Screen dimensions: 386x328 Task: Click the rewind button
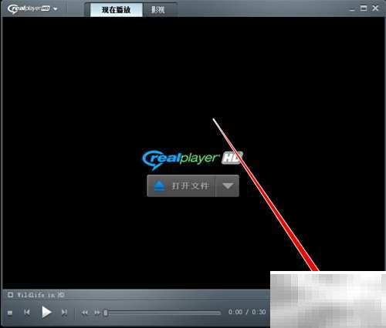(x=85, y=313)
